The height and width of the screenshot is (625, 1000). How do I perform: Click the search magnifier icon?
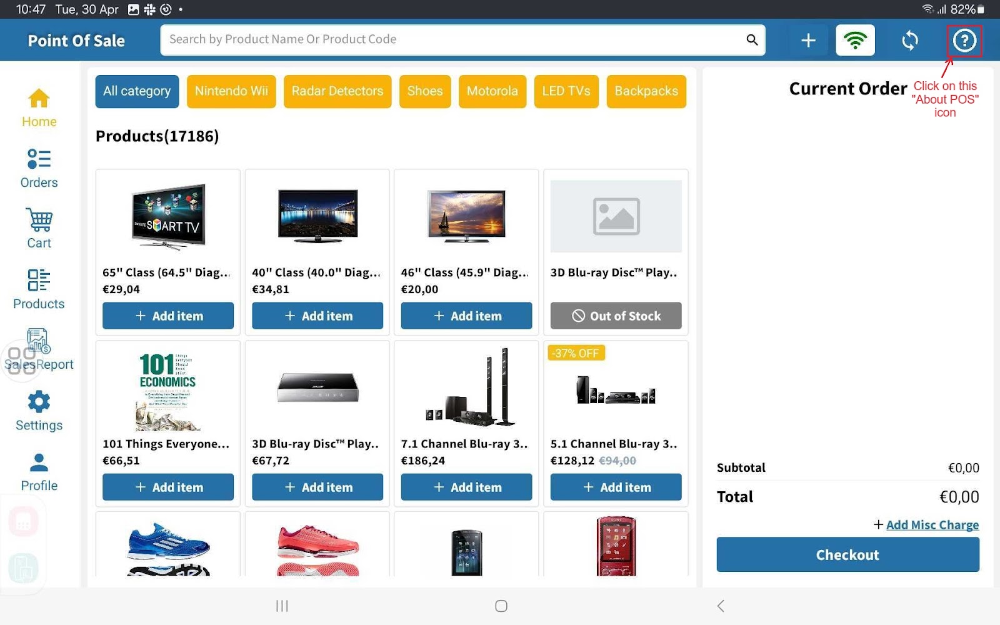click(752, 40)
